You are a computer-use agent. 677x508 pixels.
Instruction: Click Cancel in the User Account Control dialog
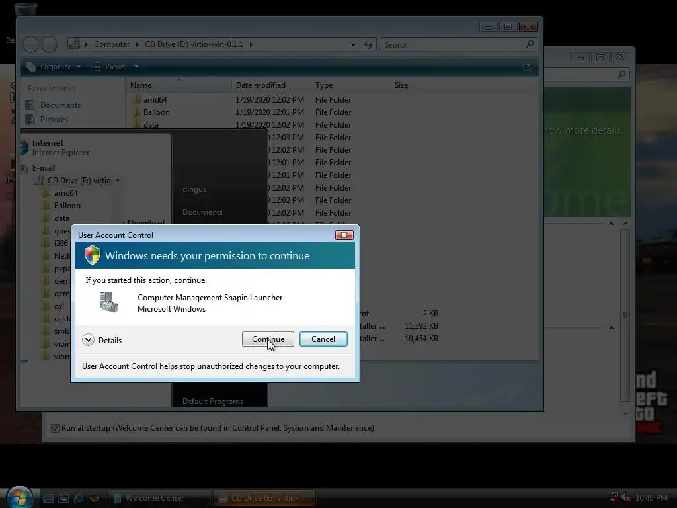point(323,339)
